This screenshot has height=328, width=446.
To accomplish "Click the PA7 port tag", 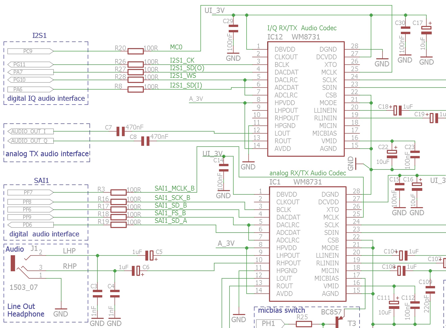I will [30, 72].
